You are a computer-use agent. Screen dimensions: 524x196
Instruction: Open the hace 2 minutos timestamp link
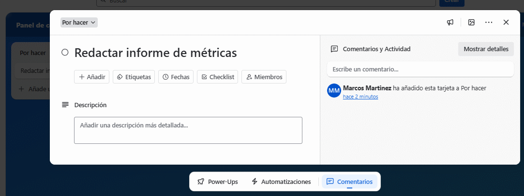pyautogui.click(x=360, y=97)
